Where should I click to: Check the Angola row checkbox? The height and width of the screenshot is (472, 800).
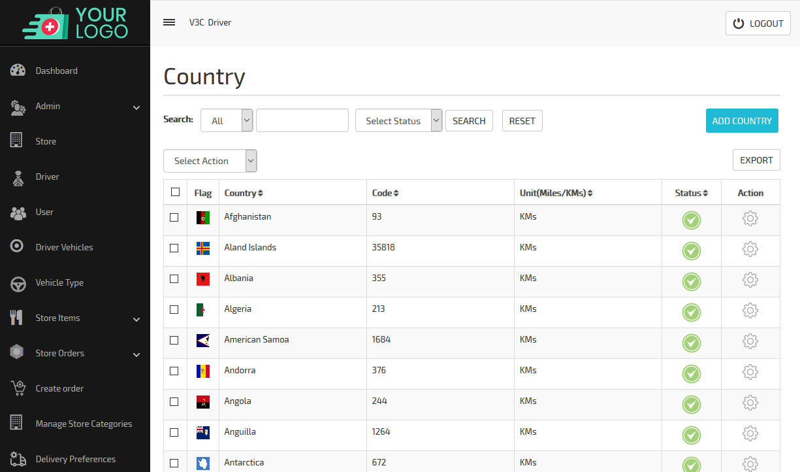(x=174, y=401)
